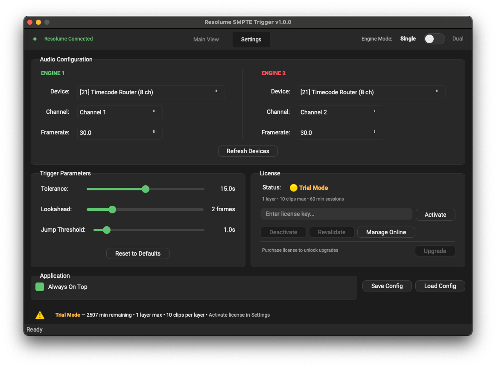This screenshot has width=496, height=367.
Task: Select the Settings tab
Action: pyautogui.click(x=251, y=39)
